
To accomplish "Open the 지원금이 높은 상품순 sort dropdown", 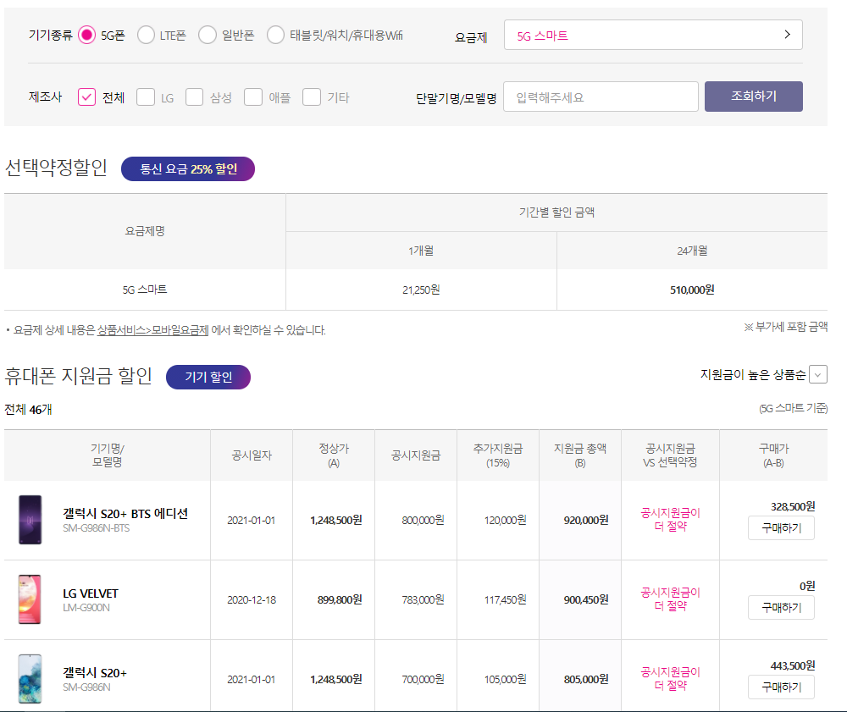I will [763, 374].
